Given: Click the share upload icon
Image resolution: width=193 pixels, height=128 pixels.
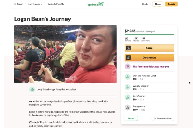Looking at the screenshot, I should coord(128,48).
